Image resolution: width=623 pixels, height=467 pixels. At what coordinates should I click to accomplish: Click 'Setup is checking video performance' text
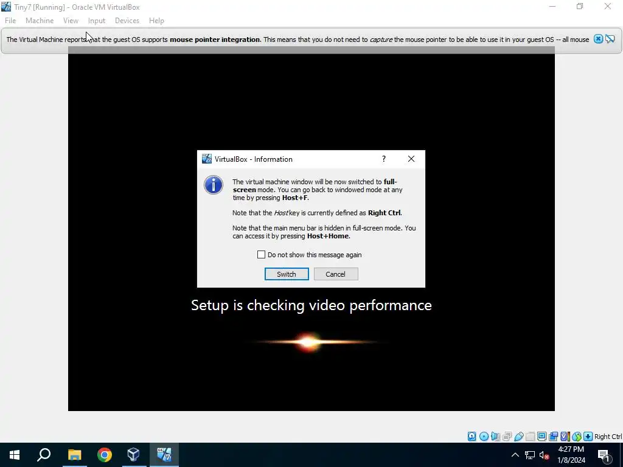311,305
